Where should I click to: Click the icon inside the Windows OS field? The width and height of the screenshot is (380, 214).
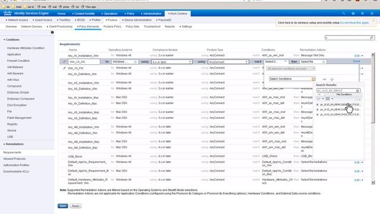(135, 62)
